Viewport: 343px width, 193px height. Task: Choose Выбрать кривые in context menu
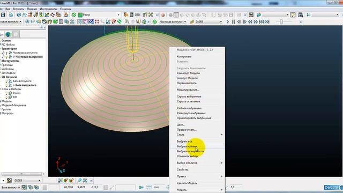pos(187,146)
